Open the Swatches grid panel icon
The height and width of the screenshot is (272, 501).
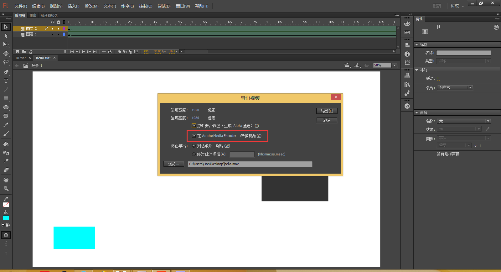[x=407, y=32]
